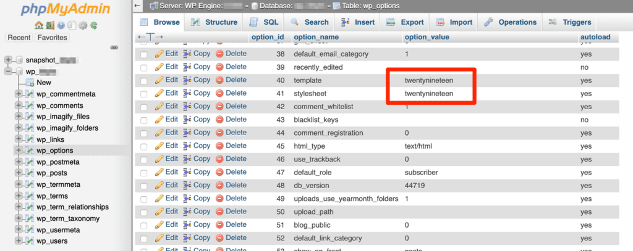Open the wp_users table link
Viewport: 633px width, 251px height.
click(x=52, y=241)
